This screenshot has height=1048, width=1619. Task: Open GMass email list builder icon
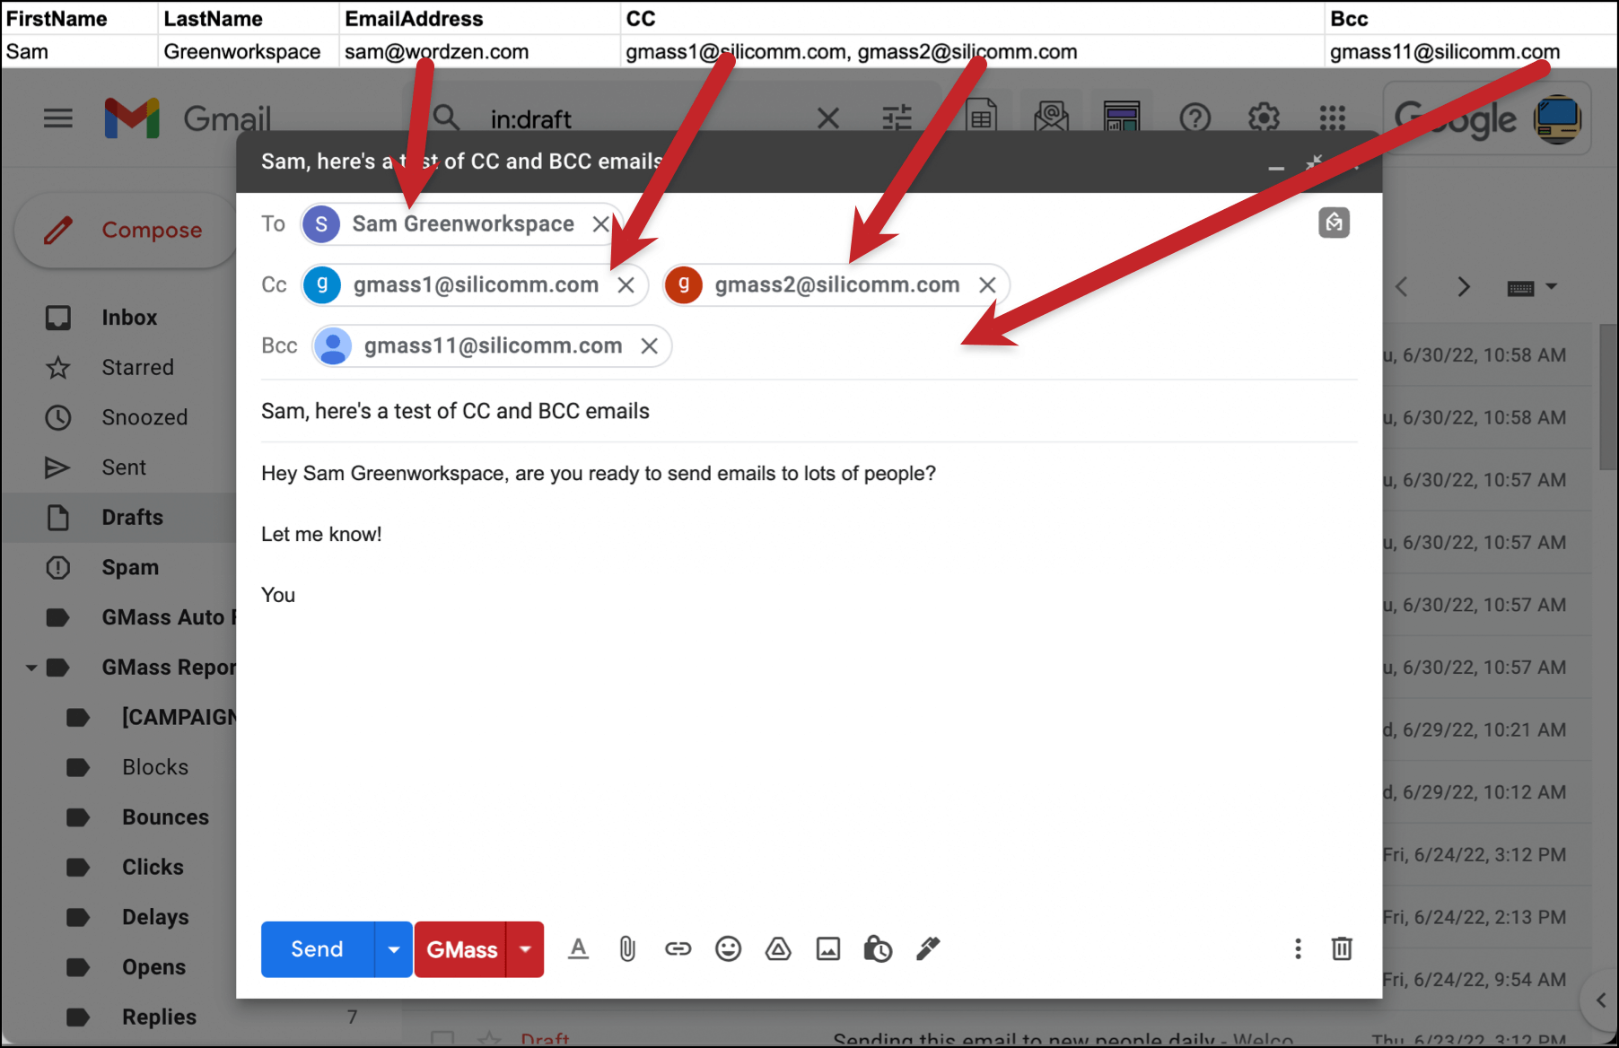tap(1051, 116)
